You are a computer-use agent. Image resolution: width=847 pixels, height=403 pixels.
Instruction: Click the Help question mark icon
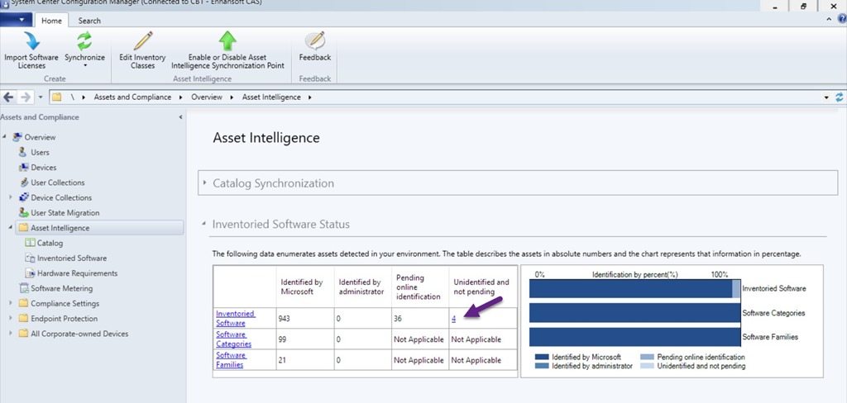842,19
